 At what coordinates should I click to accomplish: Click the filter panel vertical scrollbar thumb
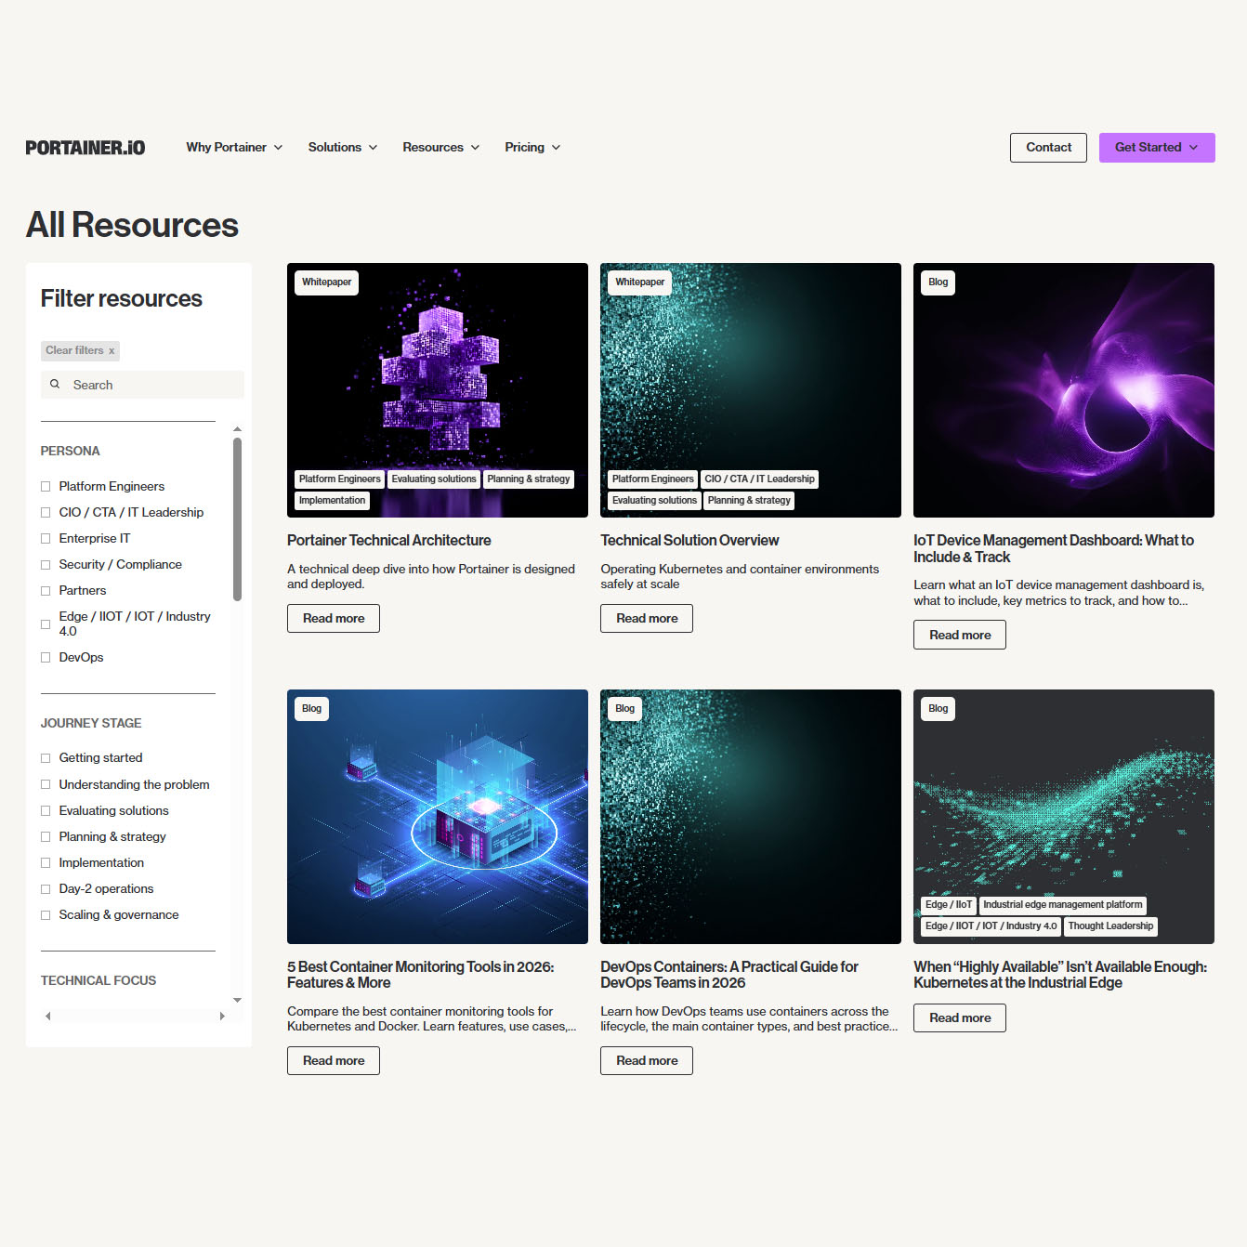coord(237,519)
